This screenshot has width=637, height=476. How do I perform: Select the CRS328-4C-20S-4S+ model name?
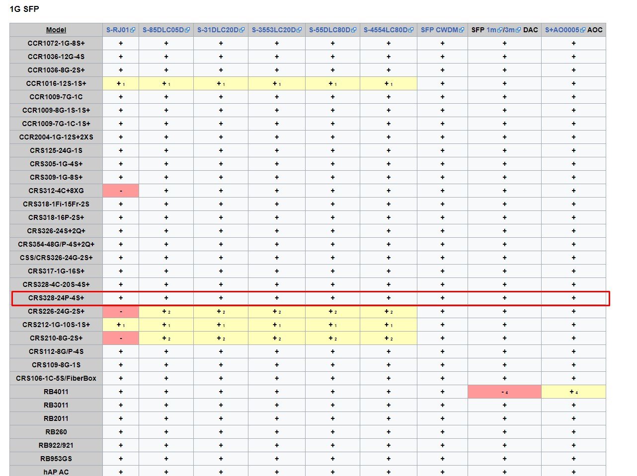coord(56,284)
